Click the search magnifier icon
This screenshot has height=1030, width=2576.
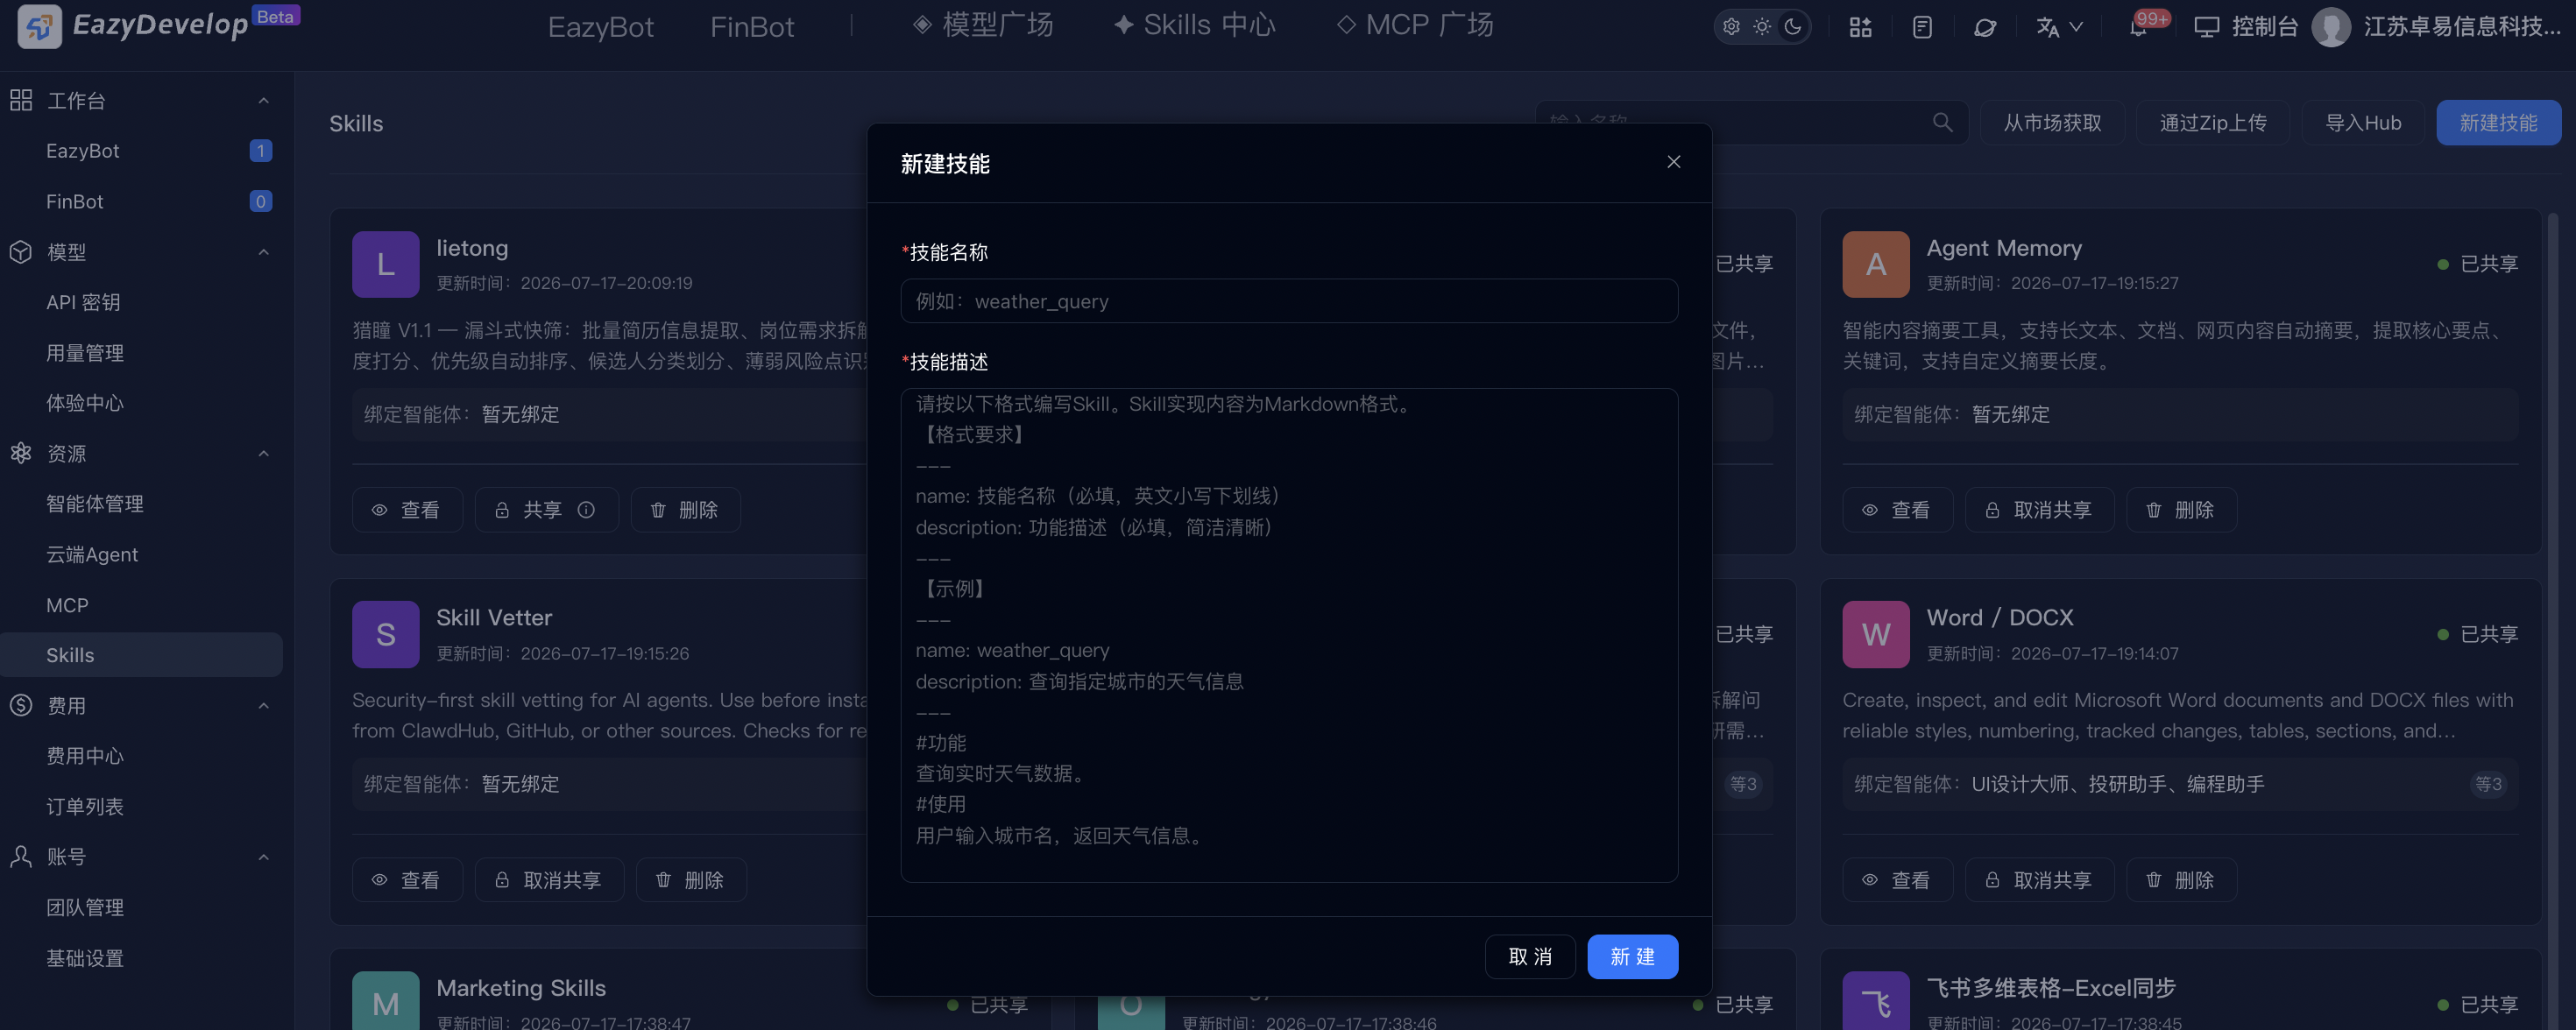1942,122
